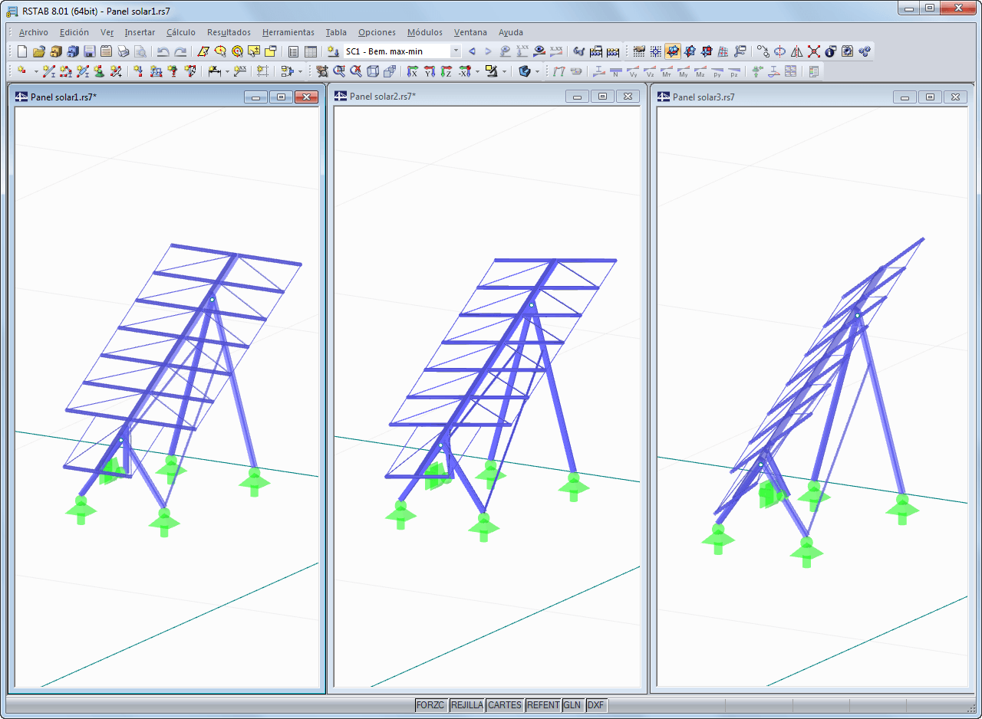
Task: Open the SC1 - Bem. max-min dropdown
Action: click(x=402, y=51)
